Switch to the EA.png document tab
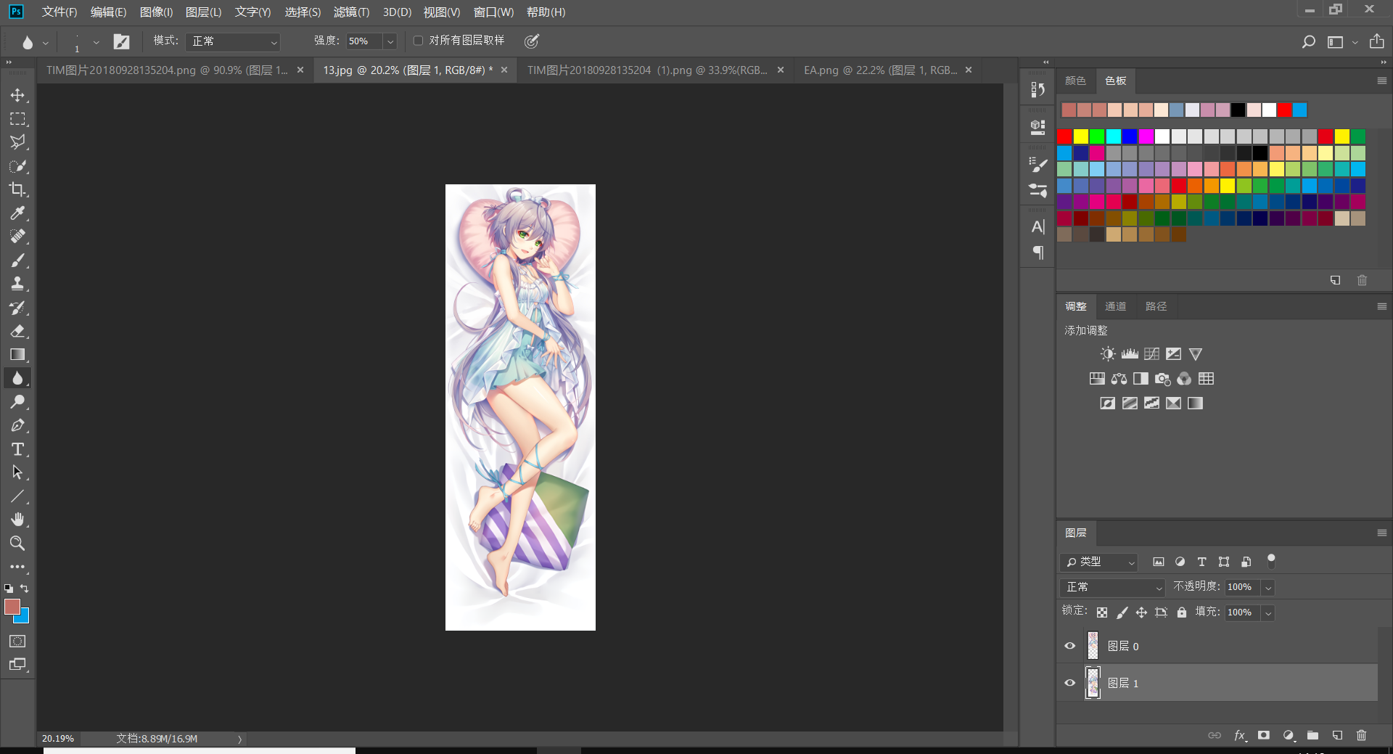1393x754 pixels. (x=880, y=70)
